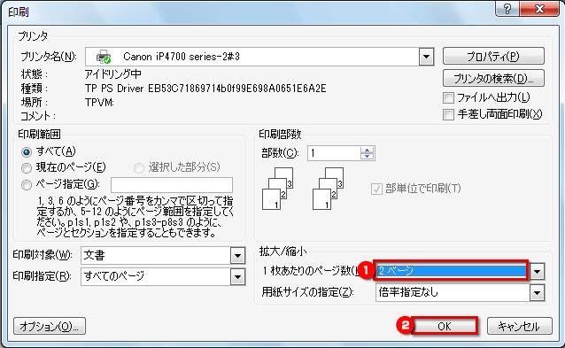This screenshot has height=348, width=565.
Task: Click the 部数(C) copies input field
Action: click(x=334, y=153)
